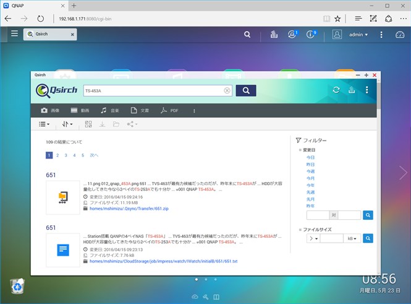Close the Qsirch tab in QTS taskbar
Viewport: 411px width, 304px height.
(72, 35)
